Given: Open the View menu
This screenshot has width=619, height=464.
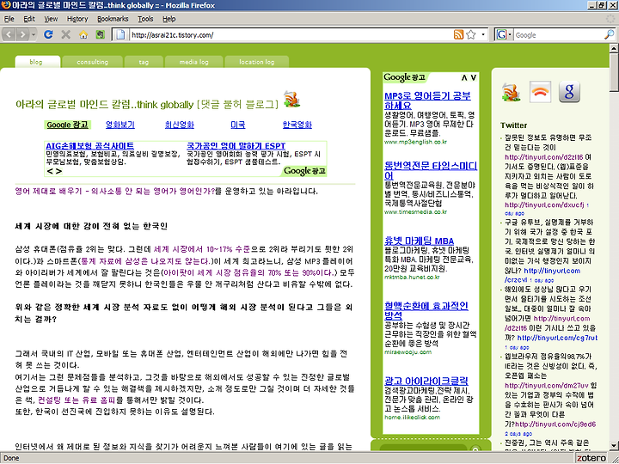Looking at the screenshot, I should click(51, 19).
